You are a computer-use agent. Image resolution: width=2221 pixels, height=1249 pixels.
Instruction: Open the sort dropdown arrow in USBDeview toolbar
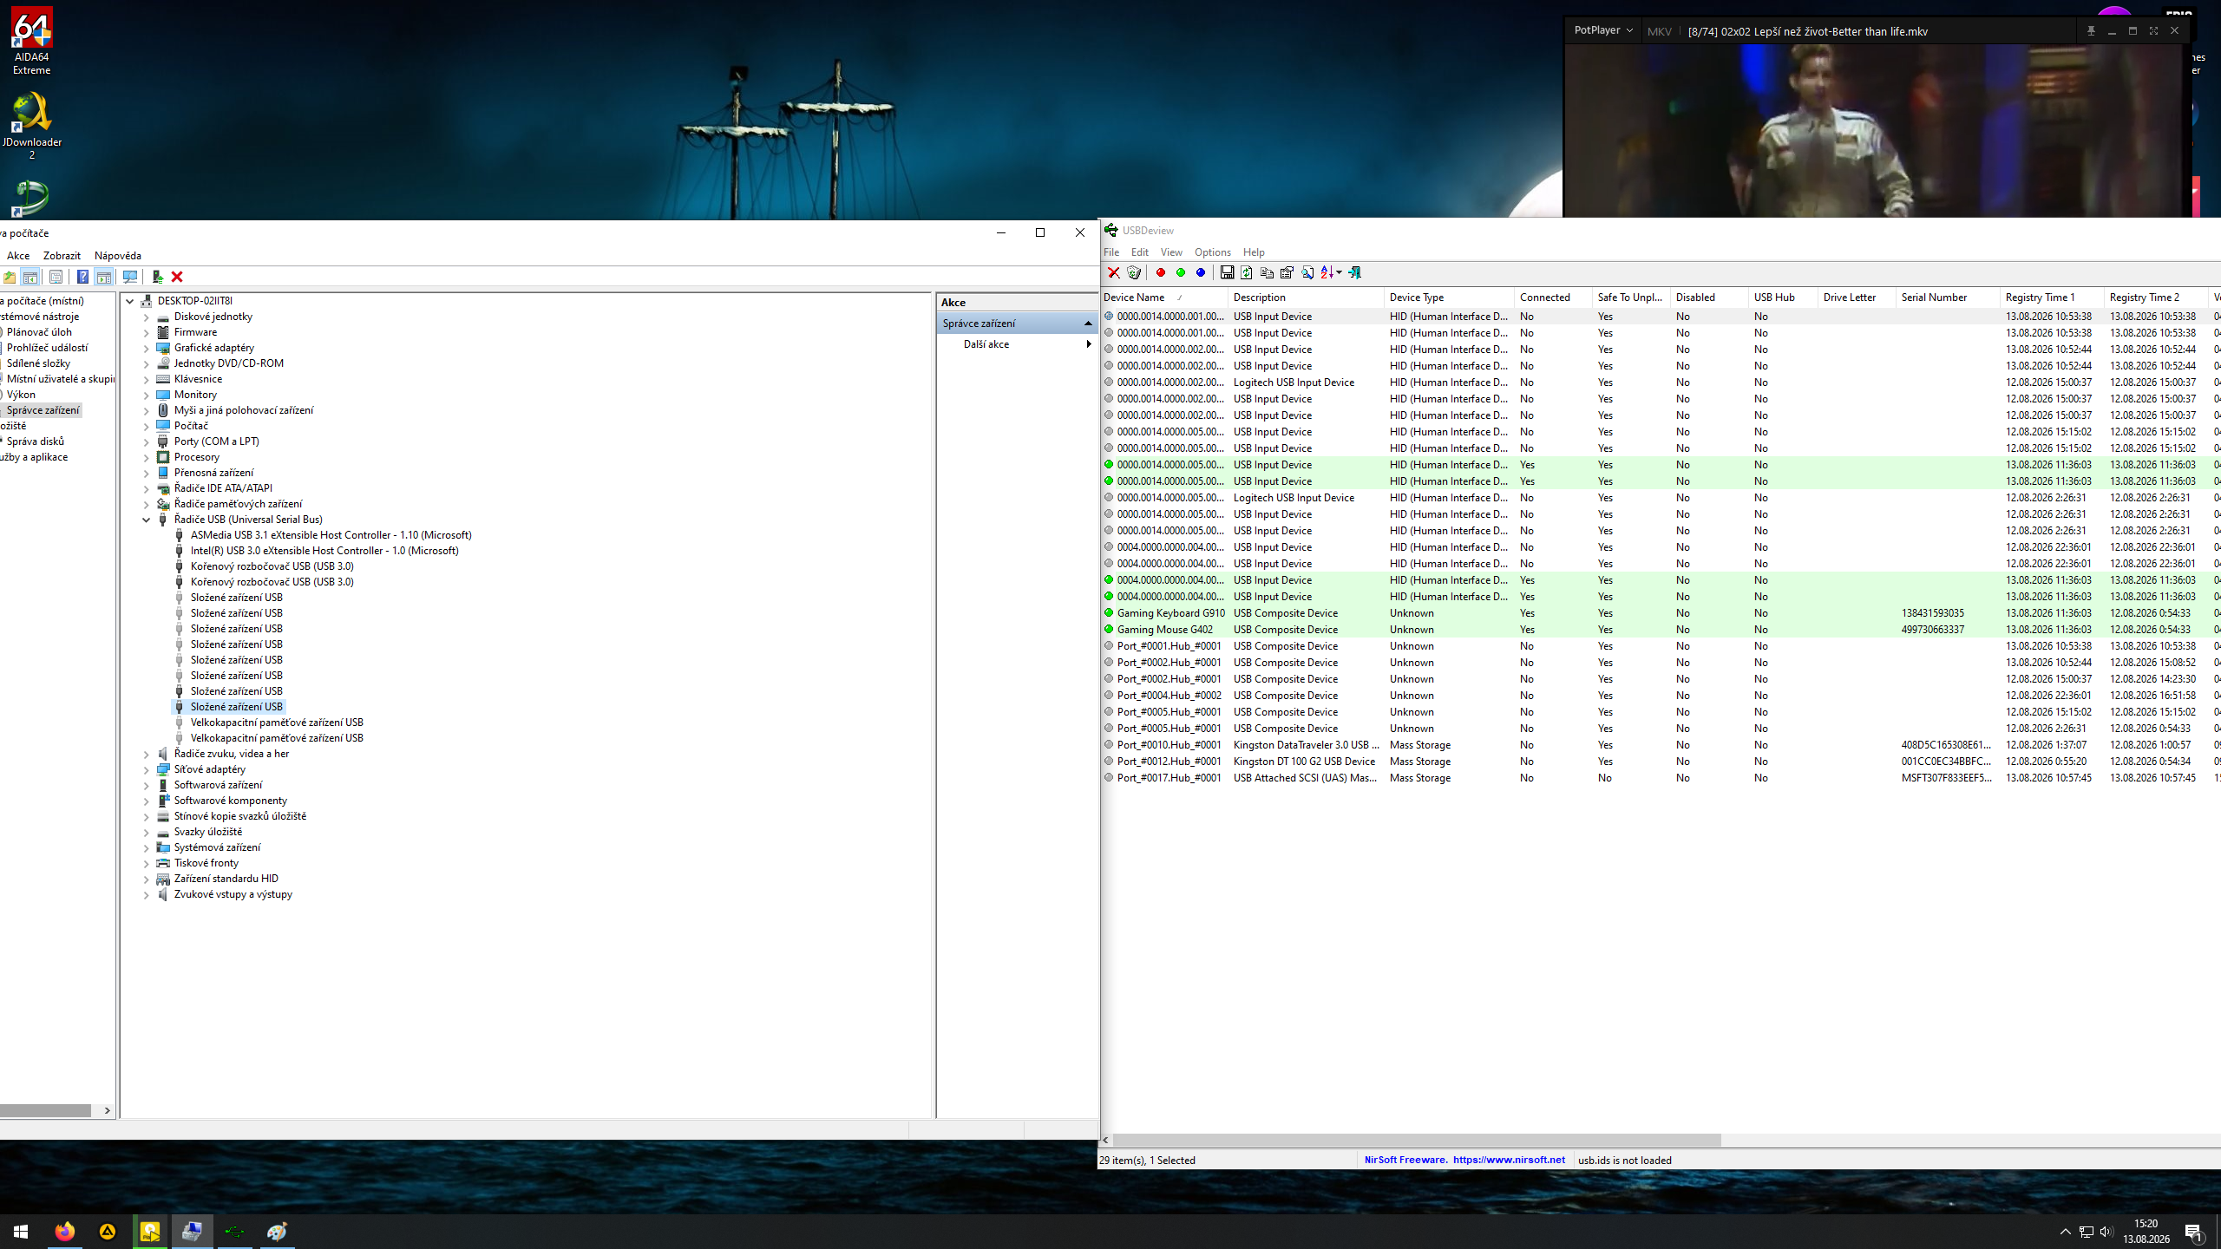tap(1340, 272)
